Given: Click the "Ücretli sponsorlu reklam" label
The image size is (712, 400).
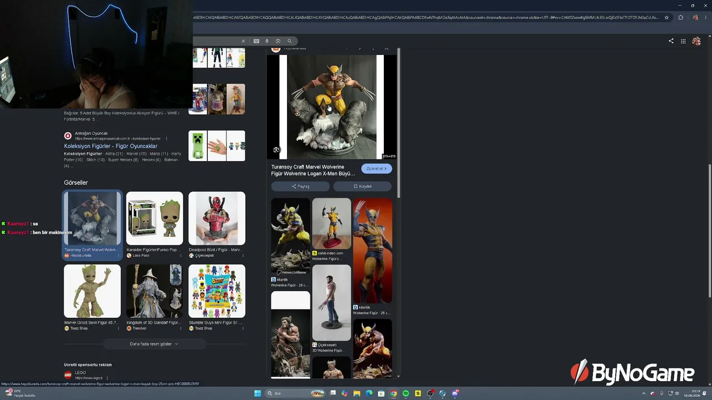Looking at the screenshot, I should (x=88, y=365).
